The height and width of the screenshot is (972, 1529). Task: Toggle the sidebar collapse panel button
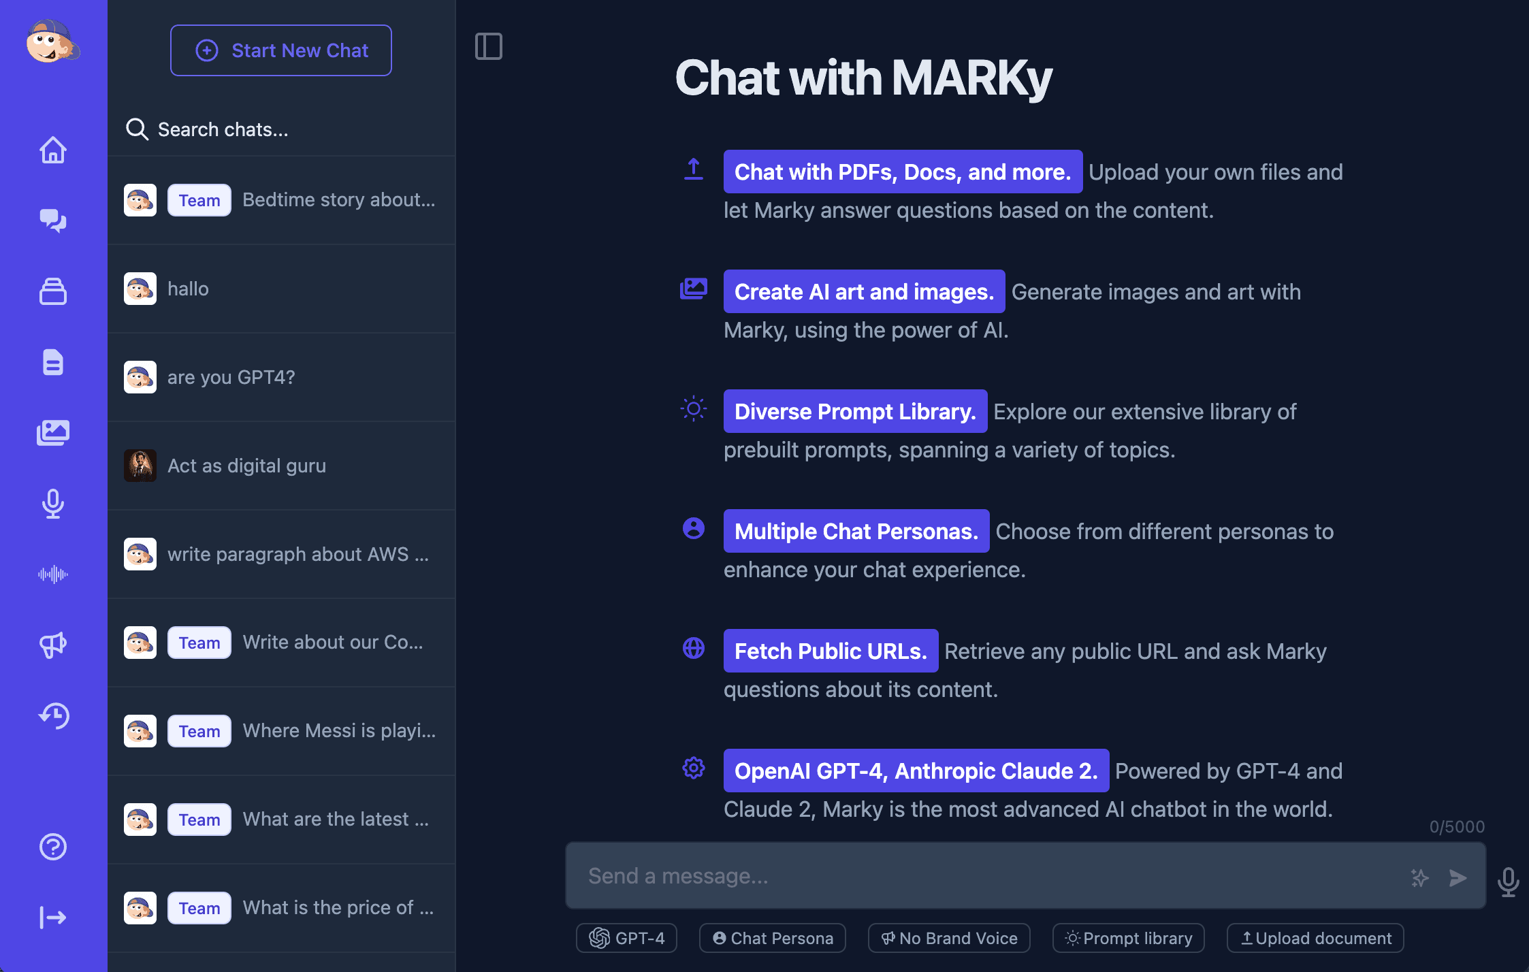(x=488, y=46)
